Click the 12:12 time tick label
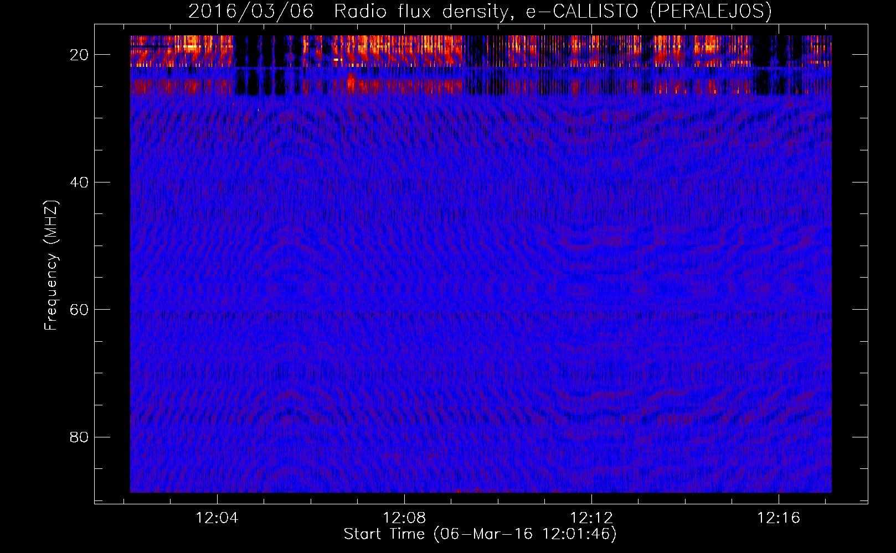Screen dimensions: 896x553 (591, 518)
